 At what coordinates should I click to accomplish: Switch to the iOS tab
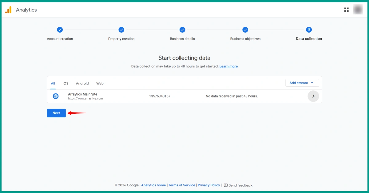click(x=65, y=83)
